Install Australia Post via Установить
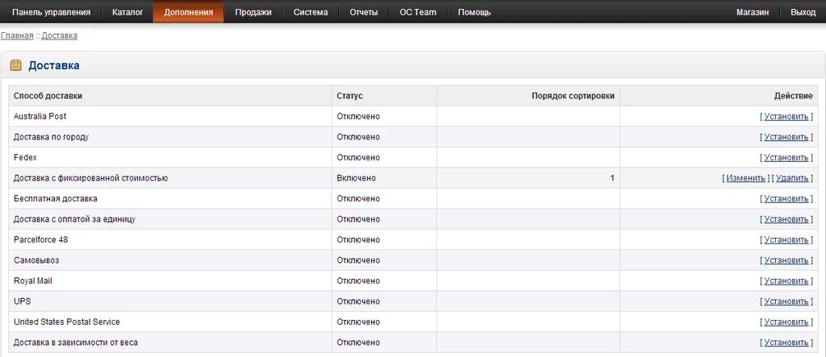Viewport: 826px width, 357px height. click(786, 116)
